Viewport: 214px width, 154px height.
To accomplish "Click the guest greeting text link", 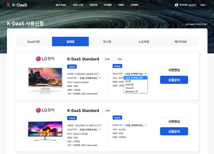I will [x=188, y=5].
